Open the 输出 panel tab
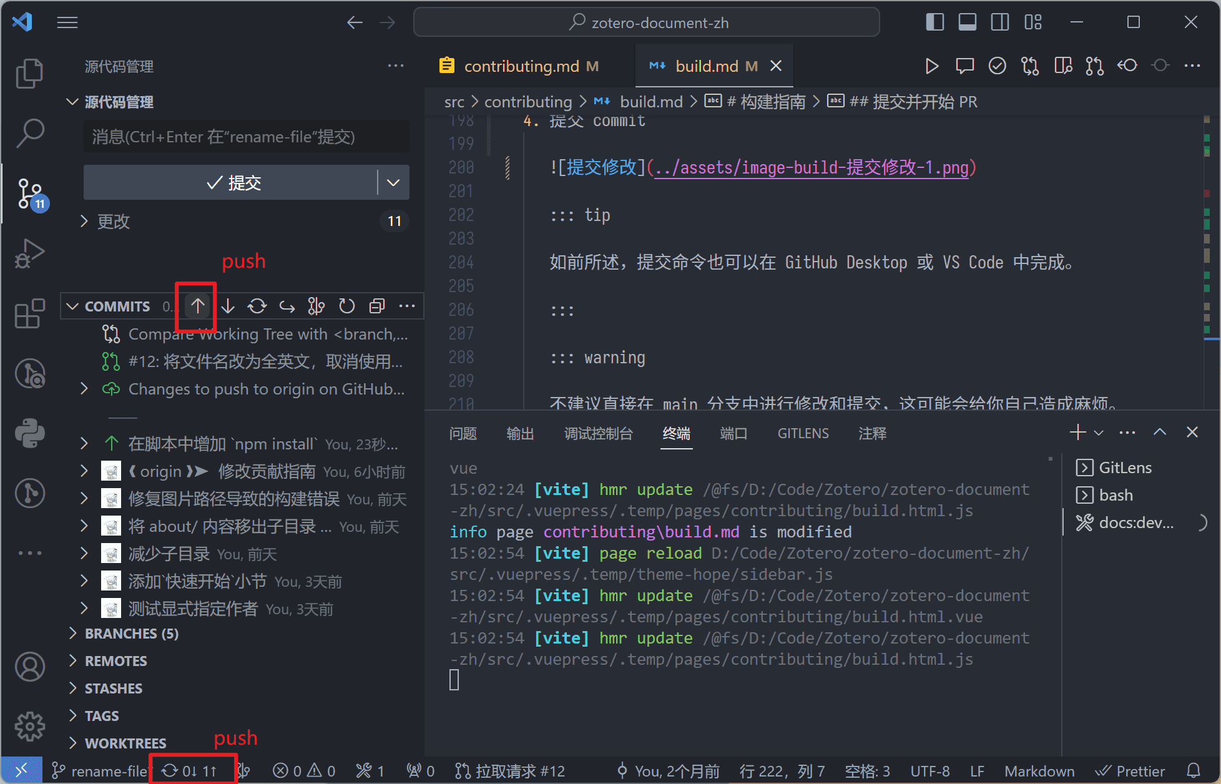 (521, 433)
